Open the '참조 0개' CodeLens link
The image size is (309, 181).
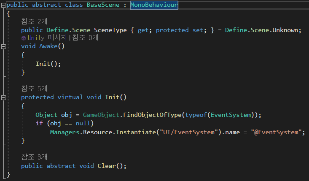coord(85,38)
